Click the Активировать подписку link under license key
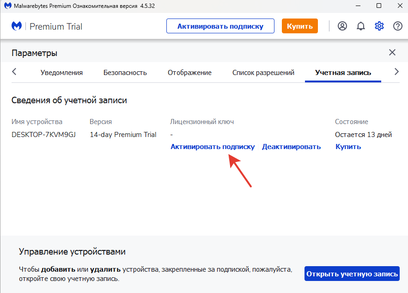Viewport: 408px width, 293px height. [213, 147]
